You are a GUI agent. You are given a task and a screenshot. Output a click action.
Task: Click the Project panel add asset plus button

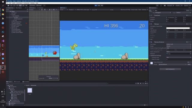(x=7, y=83)
